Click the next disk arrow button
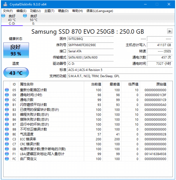Screen dimensions: 176x180 [170, 31]
